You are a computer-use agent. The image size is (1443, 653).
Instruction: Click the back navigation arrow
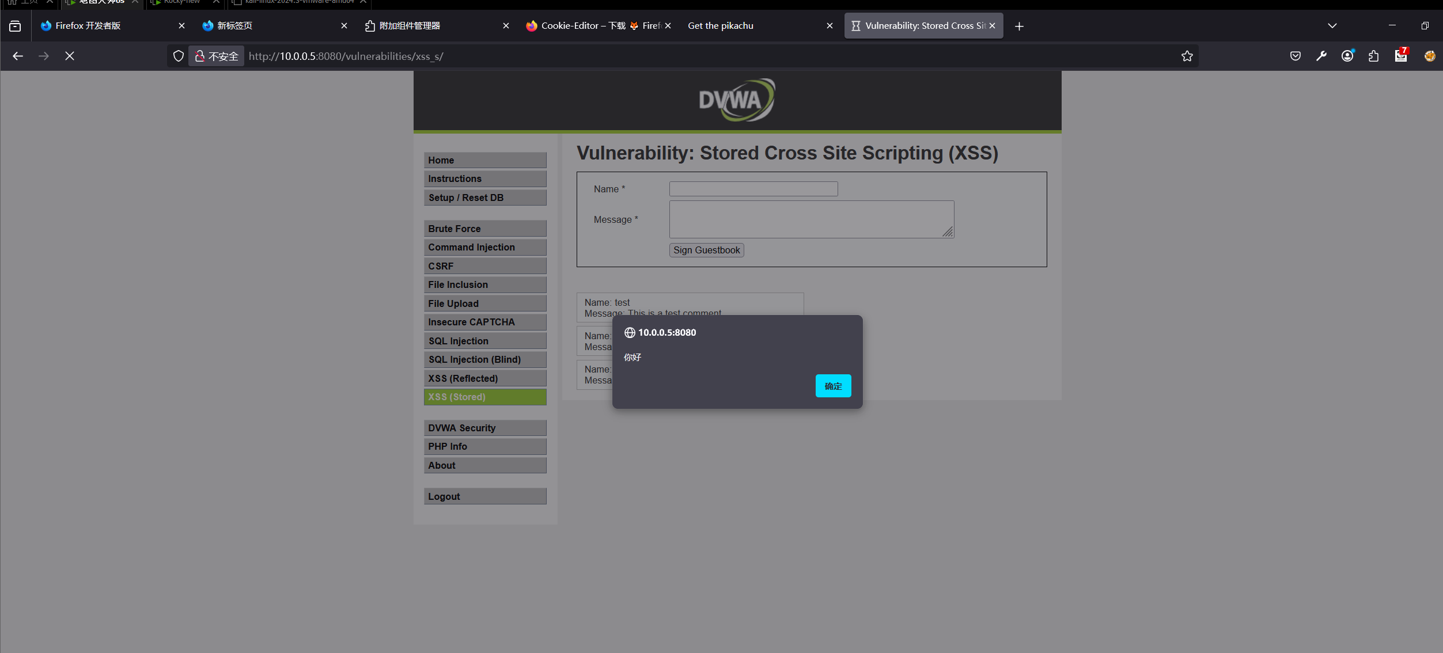point(18,56)
